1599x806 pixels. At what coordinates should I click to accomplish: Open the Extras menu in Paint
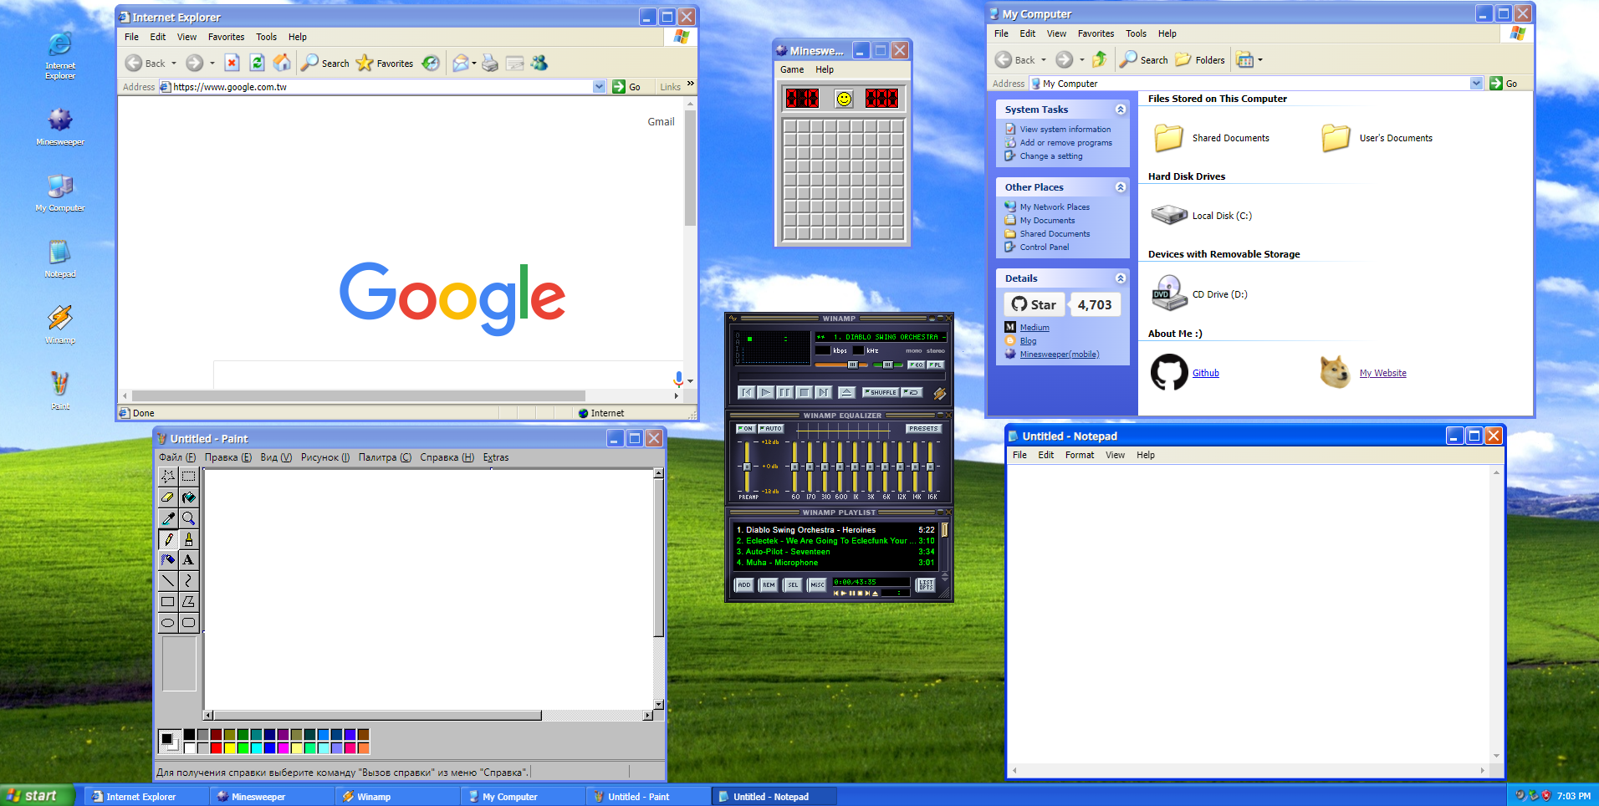(496, 457)
